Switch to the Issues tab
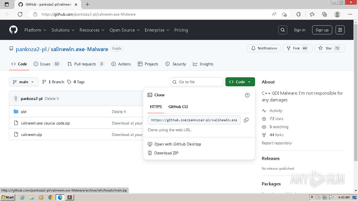This screenshot has height=201, width=358. pyautogui.click(x=47, y=64)
